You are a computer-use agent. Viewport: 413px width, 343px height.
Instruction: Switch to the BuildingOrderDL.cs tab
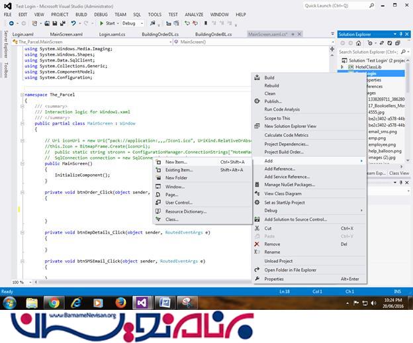160,34
